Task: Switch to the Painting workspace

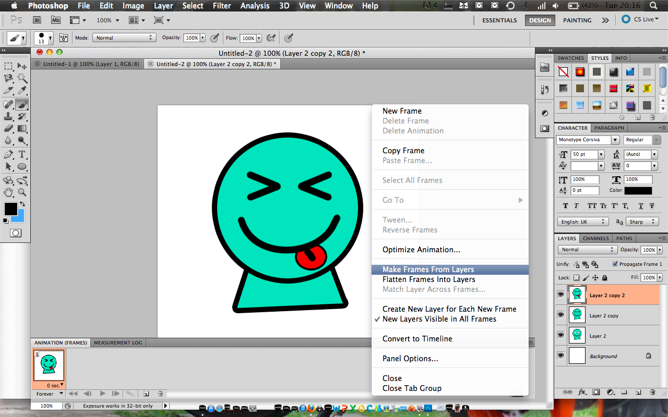Action: click(x=577, y=20)
